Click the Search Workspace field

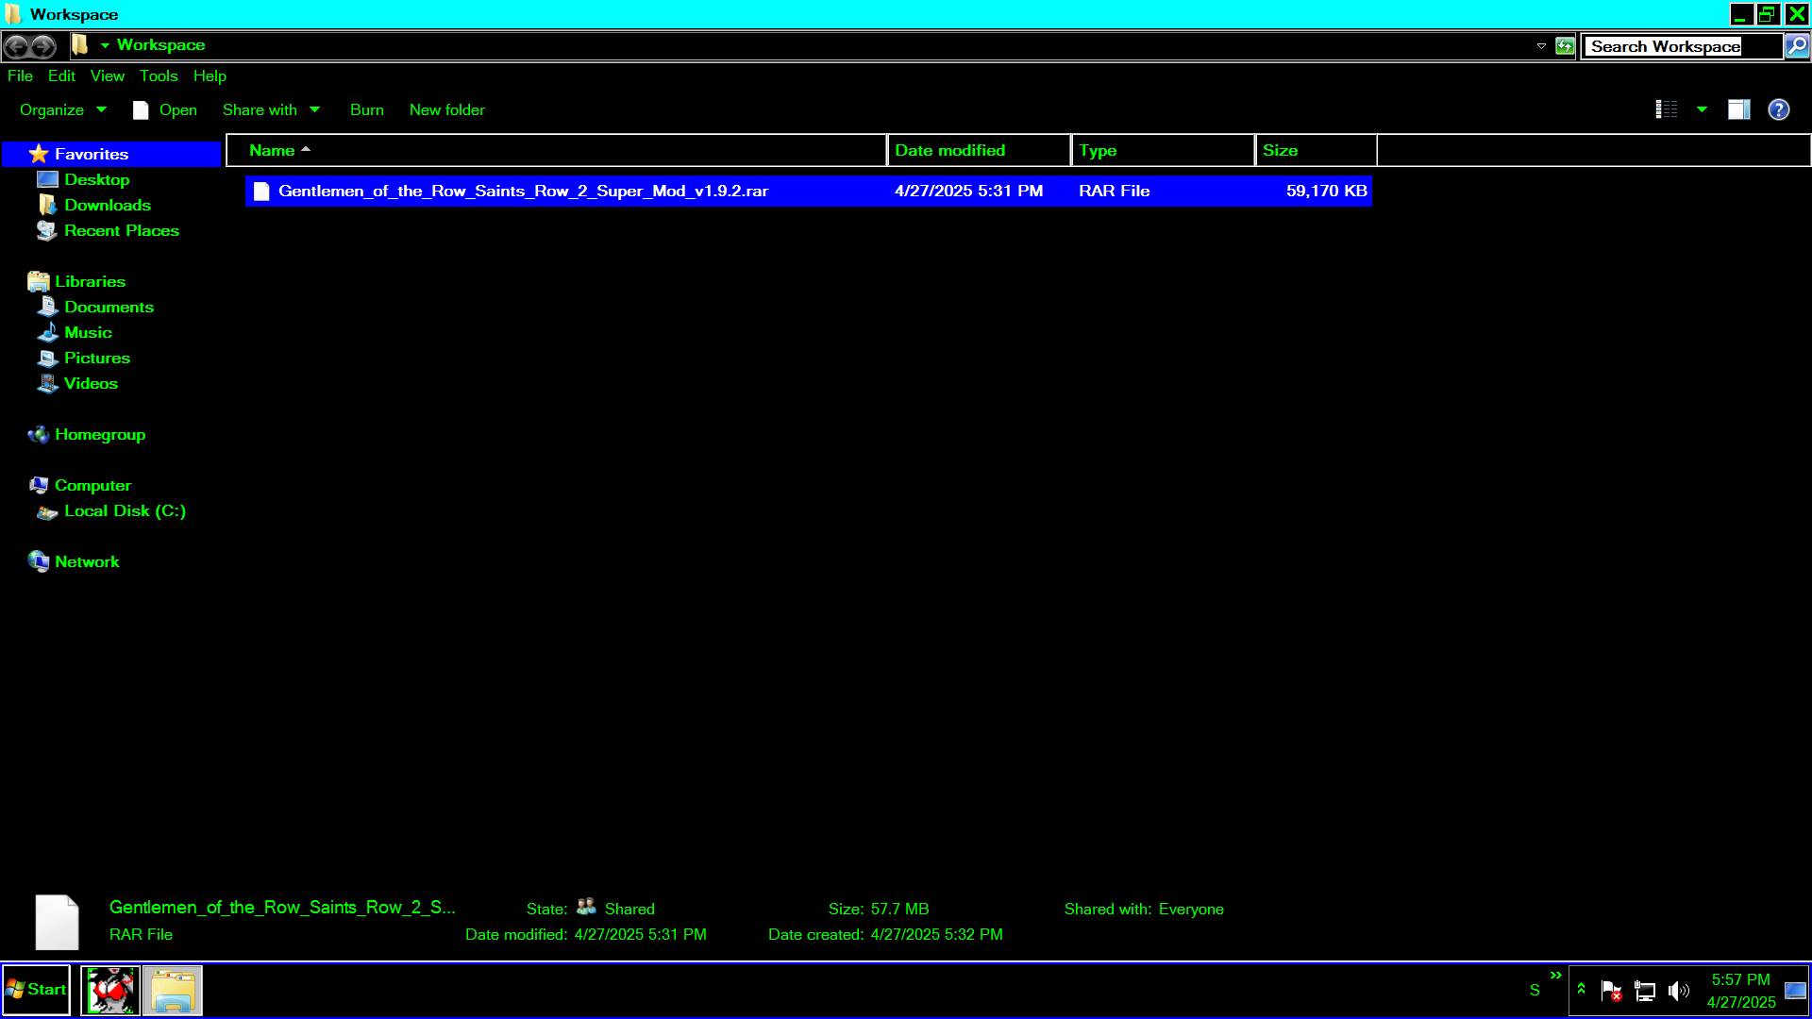1683,46
